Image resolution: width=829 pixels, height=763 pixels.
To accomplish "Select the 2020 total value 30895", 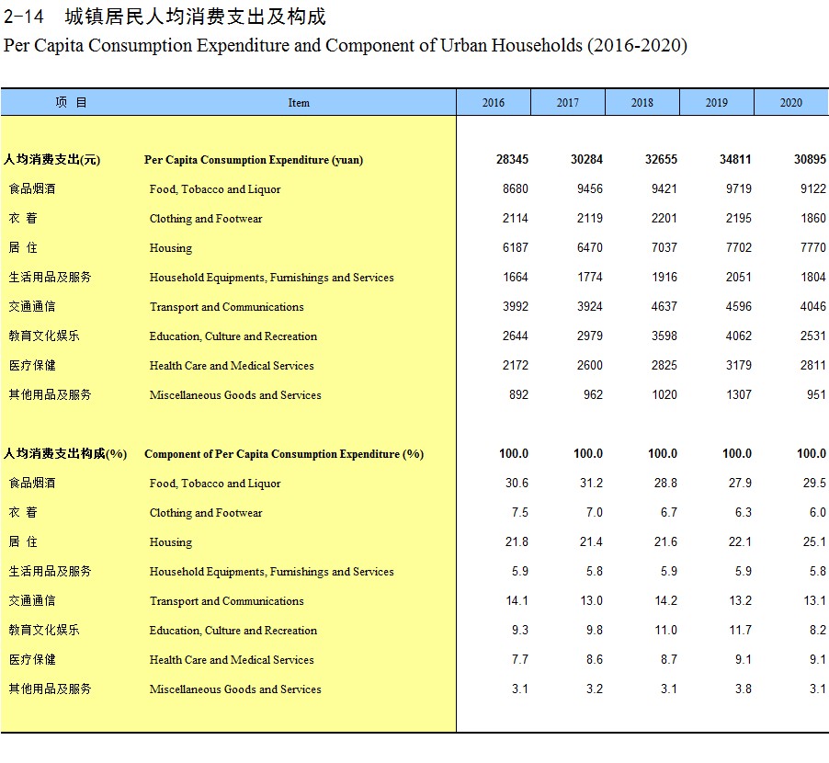I will [810, 160].
